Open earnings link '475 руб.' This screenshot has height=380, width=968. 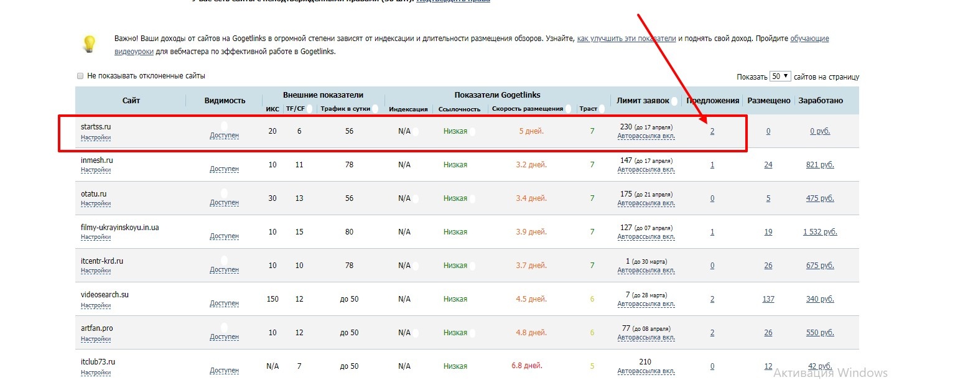click(820, 198)
